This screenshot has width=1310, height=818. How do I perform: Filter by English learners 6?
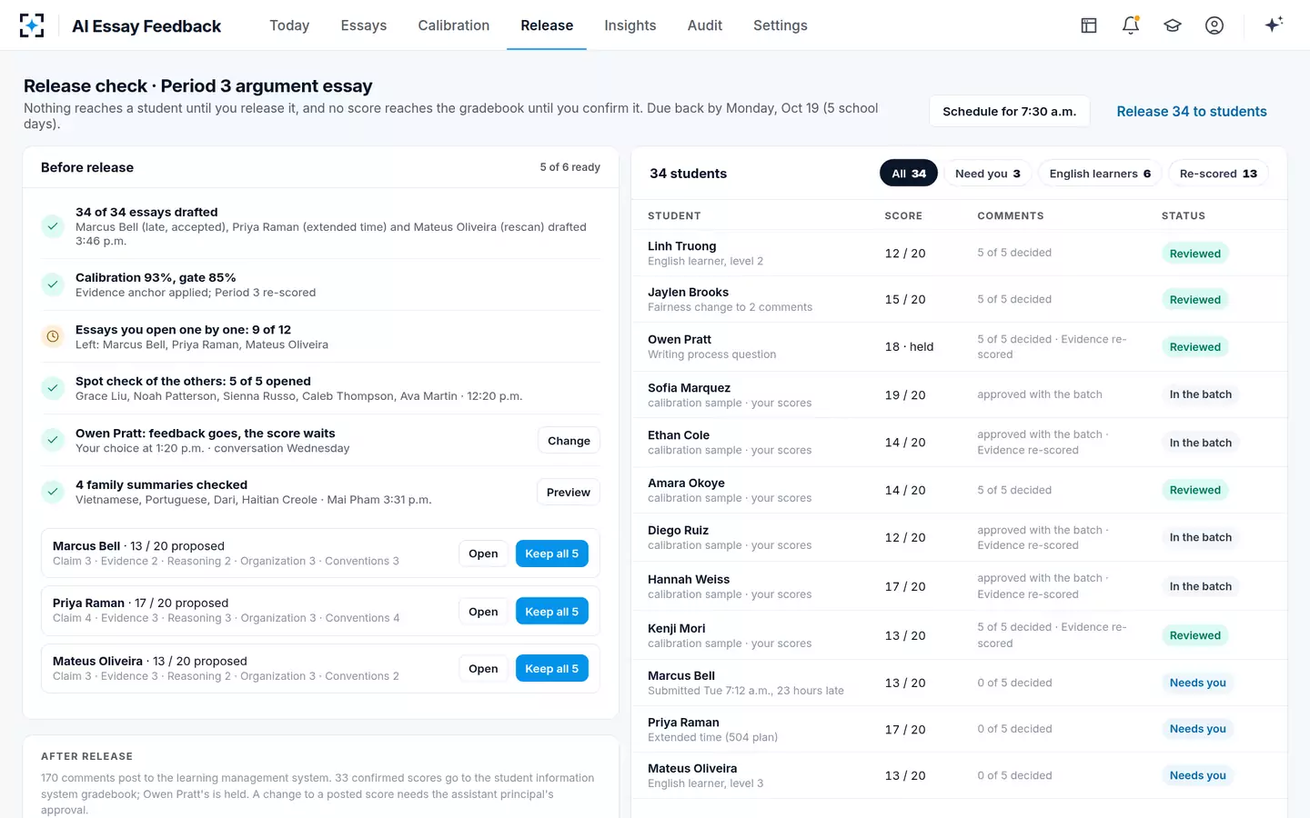1100,174
